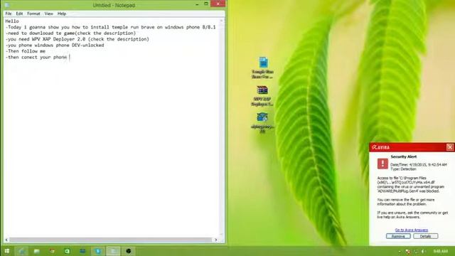Click Notepad vertical scrollbar up arrow
This screenshot has height=256, width=455.
[221, 21]
